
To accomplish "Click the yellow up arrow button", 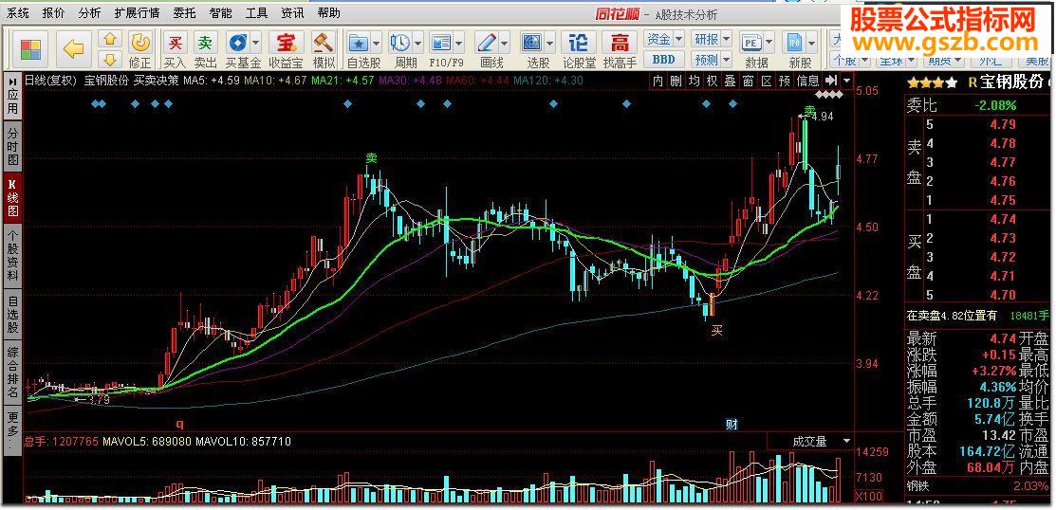I will 110,38.
